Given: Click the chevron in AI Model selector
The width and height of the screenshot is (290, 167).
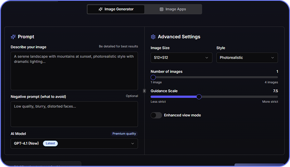Looking at the screenshot, I should pos(132,144).
